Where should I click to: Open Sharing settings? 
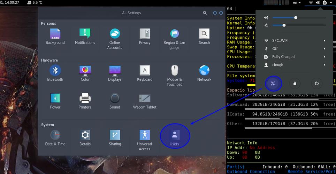[115, 138]
